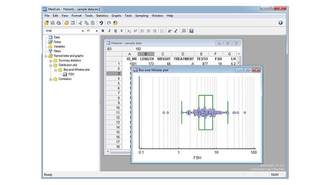Viewport: 330px width, 185px height.
Task: Click the Cut scissors icon
Action: pyautogui.click(x=80, y=23)
